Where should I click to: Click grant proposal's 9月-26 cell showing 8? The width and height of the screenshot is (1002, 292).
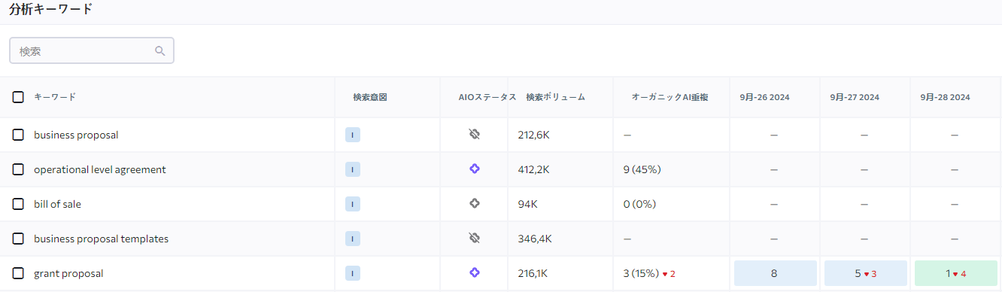pos(775,273)
